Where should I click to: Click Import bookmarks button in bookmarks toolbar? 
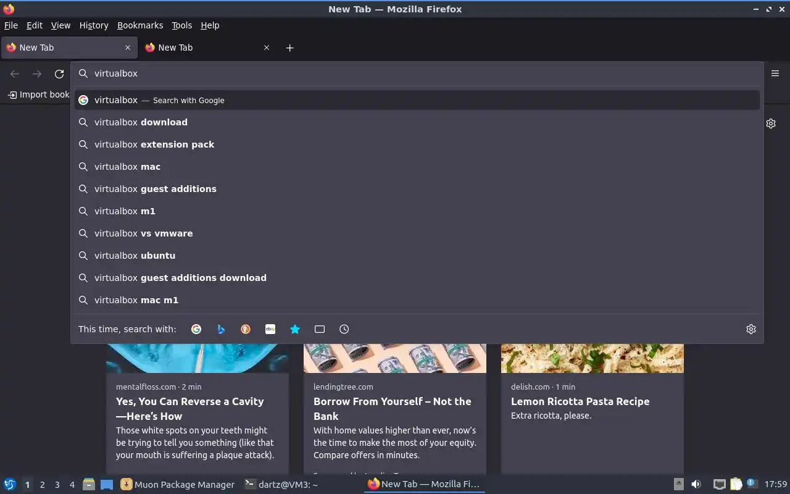[38, 94]
